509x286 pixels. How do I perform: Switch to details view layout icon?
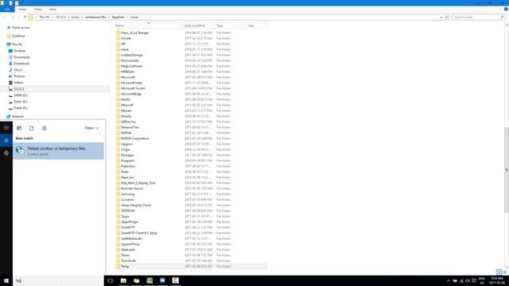(x=499, y=272)
